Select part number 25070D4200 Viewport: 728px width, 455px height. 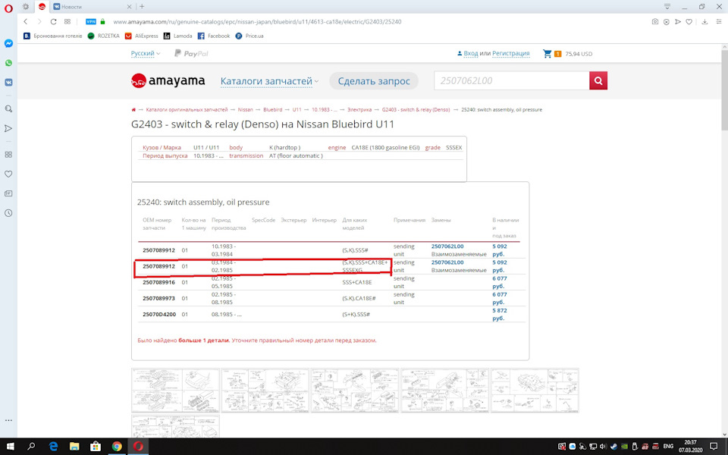coord(159,314)
